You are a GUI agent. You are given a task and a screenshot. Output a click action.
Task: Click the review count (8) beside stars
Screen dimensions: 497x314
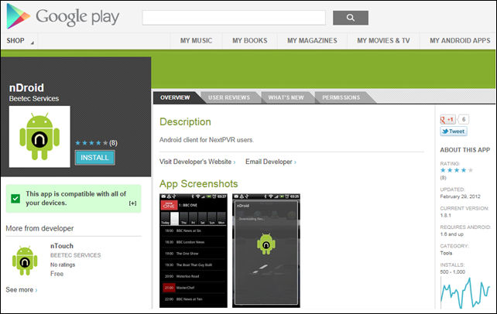click(x=113, y=143)
